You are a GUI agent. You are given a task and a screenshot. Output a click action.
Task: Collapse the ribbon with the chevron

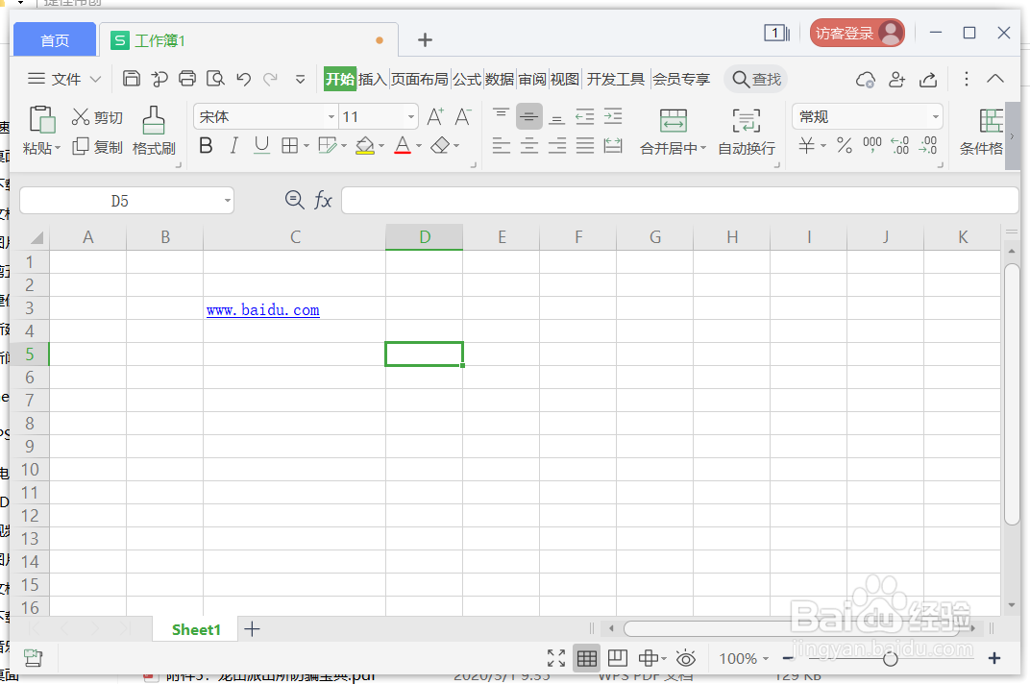tap(995, 79)
